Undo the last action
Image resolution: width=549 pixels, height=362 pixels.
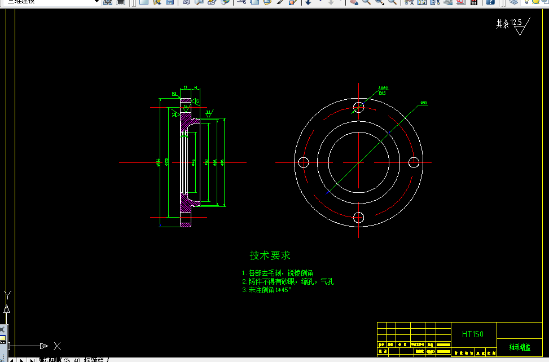[308, 2]
